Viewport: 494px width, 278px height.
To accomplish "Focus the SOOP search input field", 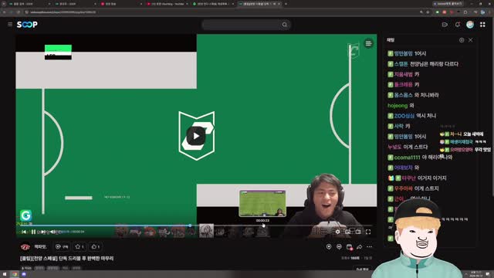I will coord(242,25).
